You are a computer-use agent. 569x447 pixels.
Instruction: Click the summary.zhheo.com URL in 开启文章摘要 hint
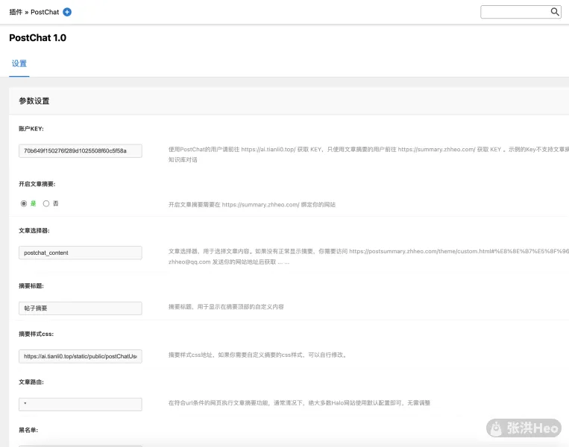pyautogui.click(x=260, y=205)
